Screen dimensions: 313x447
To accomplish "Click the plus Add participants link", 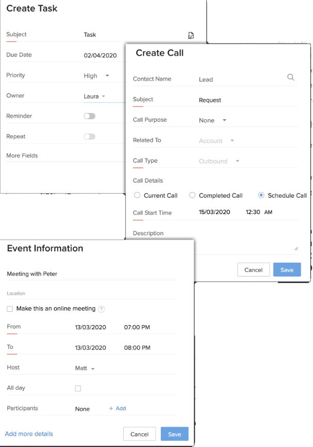I will [x=118, y=408].
